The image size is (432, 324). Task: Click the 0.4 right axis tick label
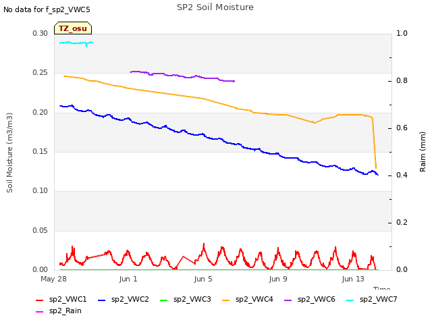[x=402, y=175]
